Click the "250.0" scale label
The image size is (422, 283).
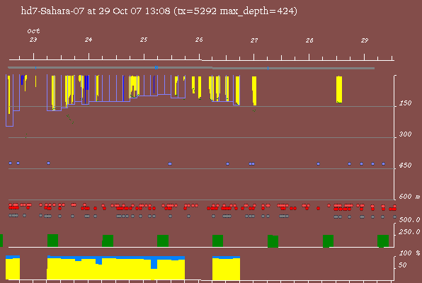point(409,231)
